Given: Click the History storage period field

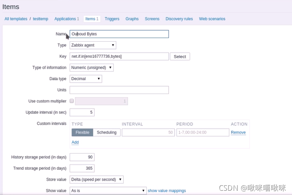Looking at the screenshot, I should 82,157.
